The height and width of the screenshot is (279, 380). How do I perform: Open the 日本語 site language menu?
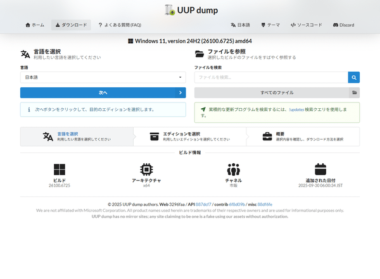point(241,25)
